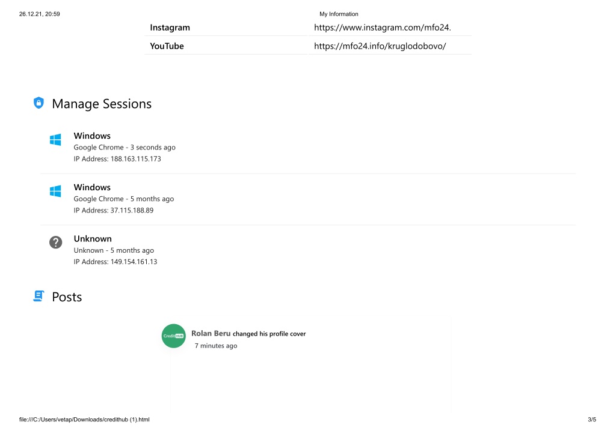The height and width of the screenshot is (434, 616).
Task: Open the mfo24.info kruglodobovo link
Action: (380, 46)
